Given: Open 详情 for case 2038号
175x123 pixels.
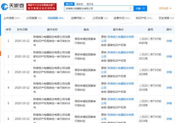Looking at the screenshot, I should [x=169, y=103].
